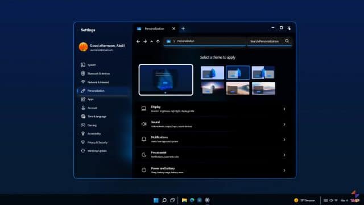Screen dimensions: 364x205
Task: Open taskbar Search
Action: [x=164, y=200]
